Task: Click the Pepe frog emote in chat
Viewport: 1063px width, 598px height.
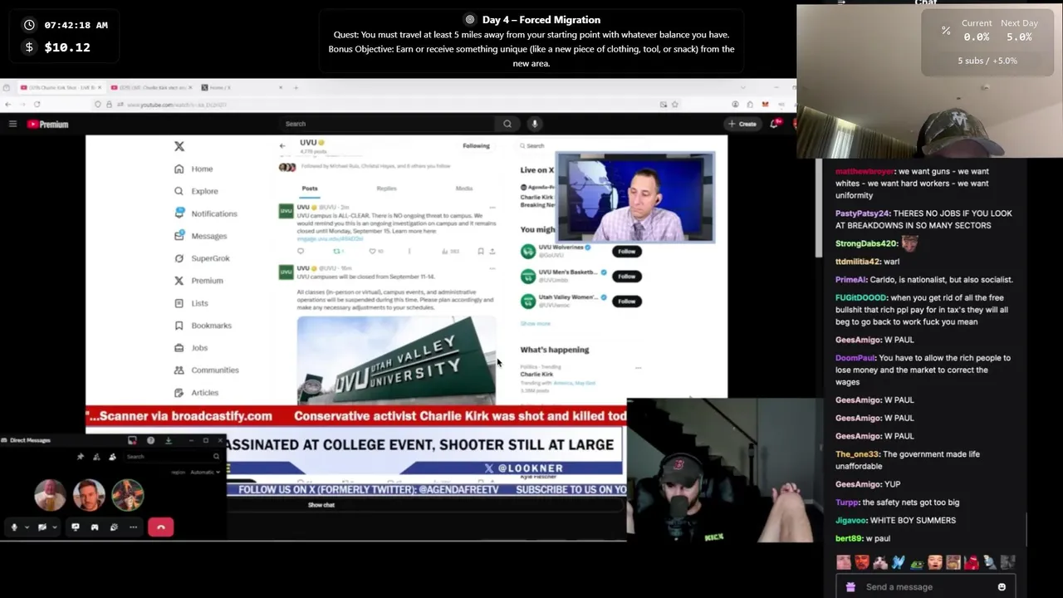Action: (917, 562)
